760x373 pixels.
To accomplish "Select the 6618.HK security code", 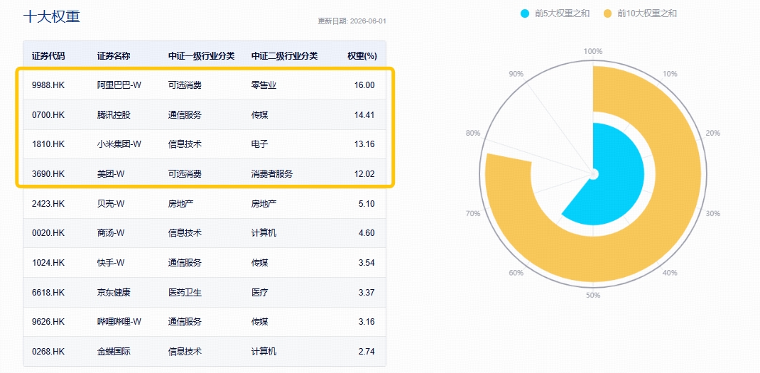I will 48,293.
